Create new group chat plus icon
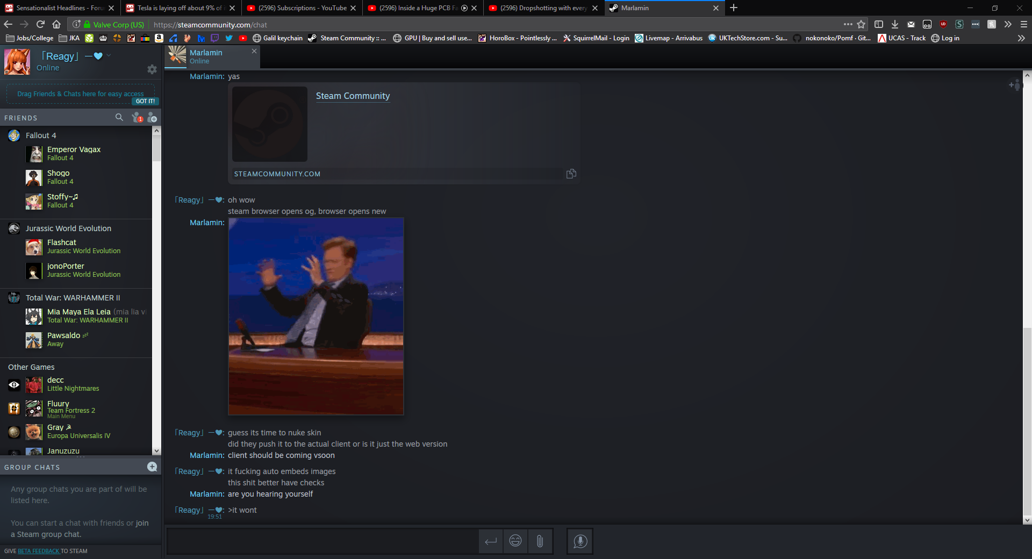 (152, 467)
